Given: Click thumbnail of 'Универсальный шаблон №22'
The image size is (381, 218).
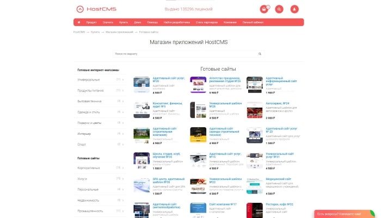Looking at the screenshot, I should pyautogui.click(x=198, y=186).
